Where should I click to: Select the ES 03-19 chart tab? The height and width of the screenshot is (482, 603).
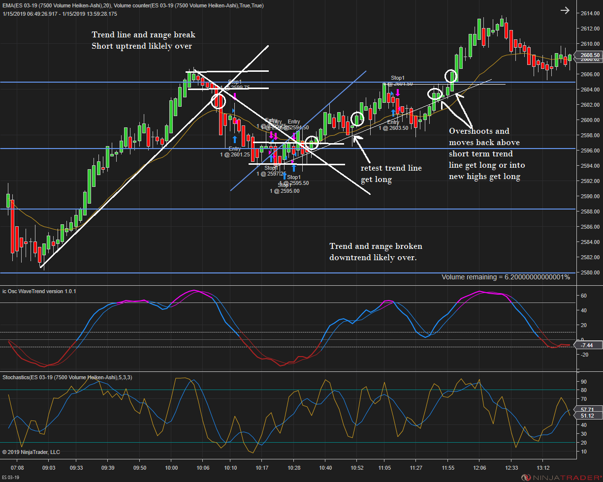[11, 478]
